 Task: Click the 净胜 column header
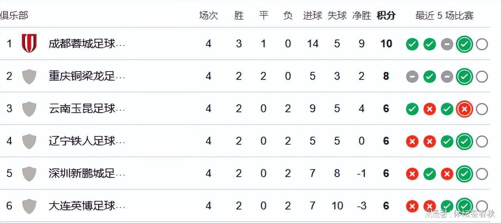[361, 15]
